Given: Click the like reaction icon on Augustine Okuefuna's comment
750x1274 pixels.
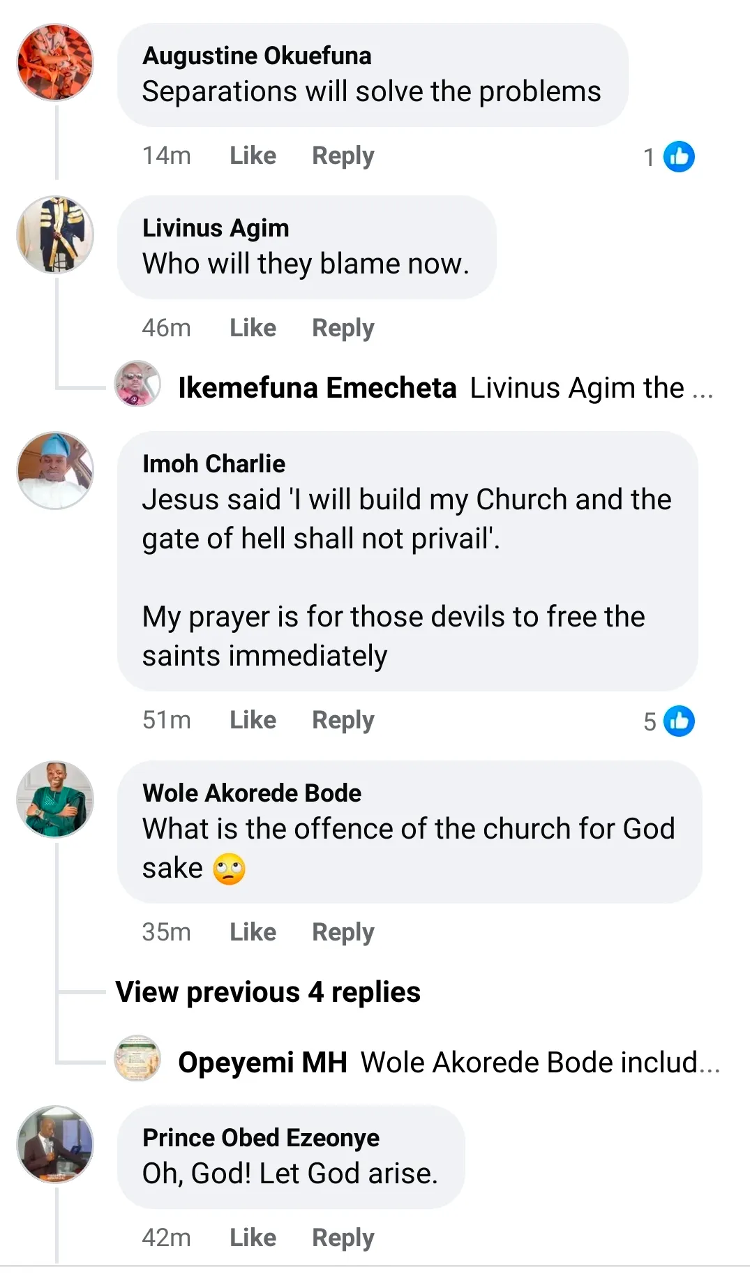Looking at the screenshot, I should [679, 156].
